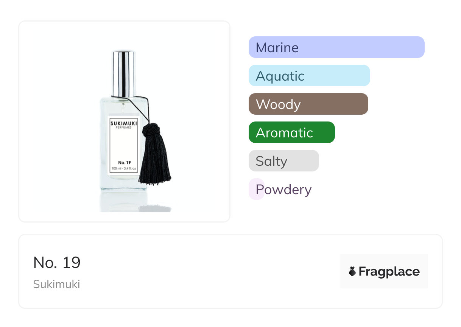Click the silver cap of the bottle
The image size is (461, 327).
(123, 74)
